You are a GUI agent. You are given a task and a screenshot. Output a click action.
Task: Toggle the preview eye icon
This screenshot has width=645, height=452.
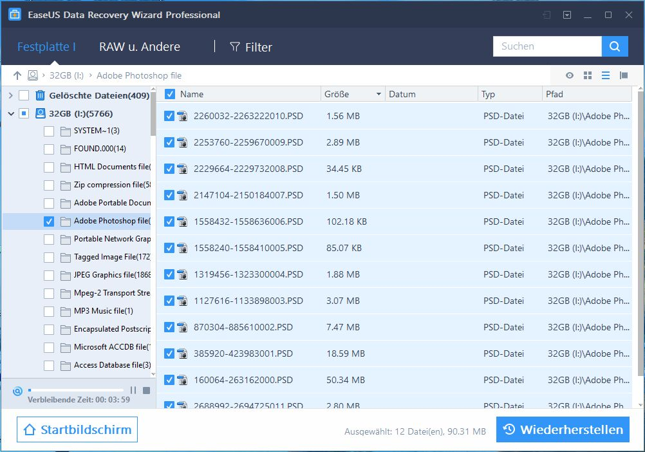[569, 75]
